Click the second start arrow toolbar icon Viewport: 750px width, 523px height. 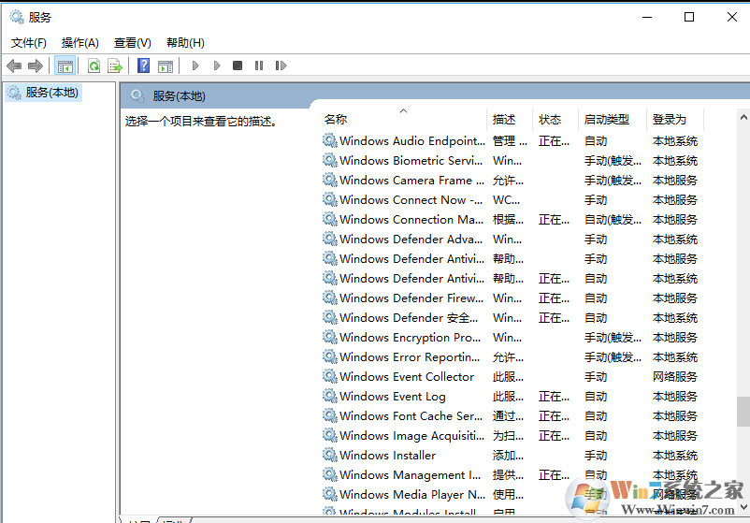pos(217,65)
